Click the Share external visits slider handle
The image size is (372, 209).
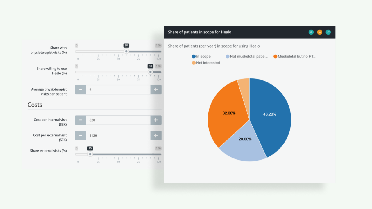click(x=90, y=154)
